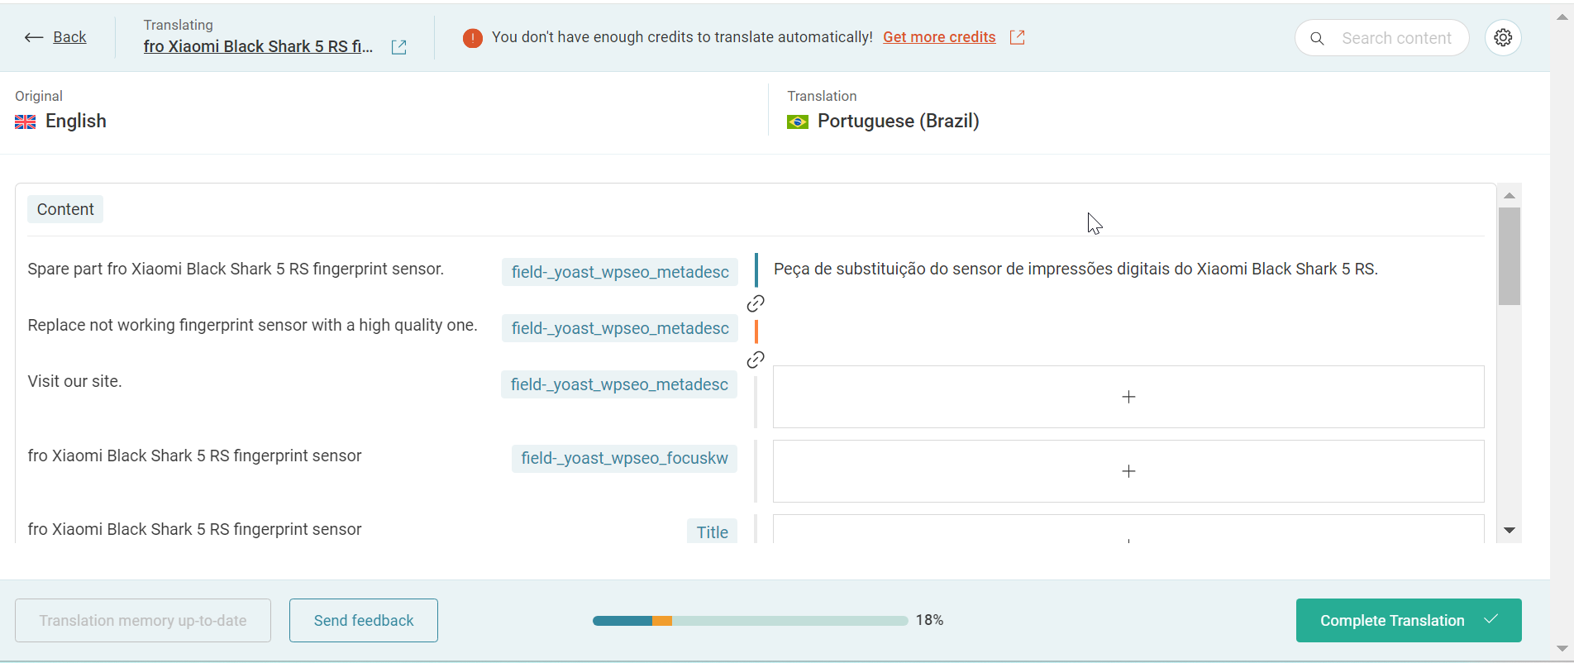This screenshot has height=663, width=1574.
Task: Add translation for the focuskw field
Action: click(x=1128, y=471)
